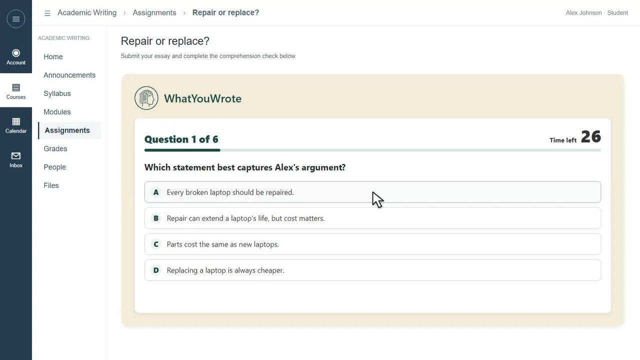Viewport: 640px width, 360px height.
Task: Open Files in course menu
Action: point(51,185)
